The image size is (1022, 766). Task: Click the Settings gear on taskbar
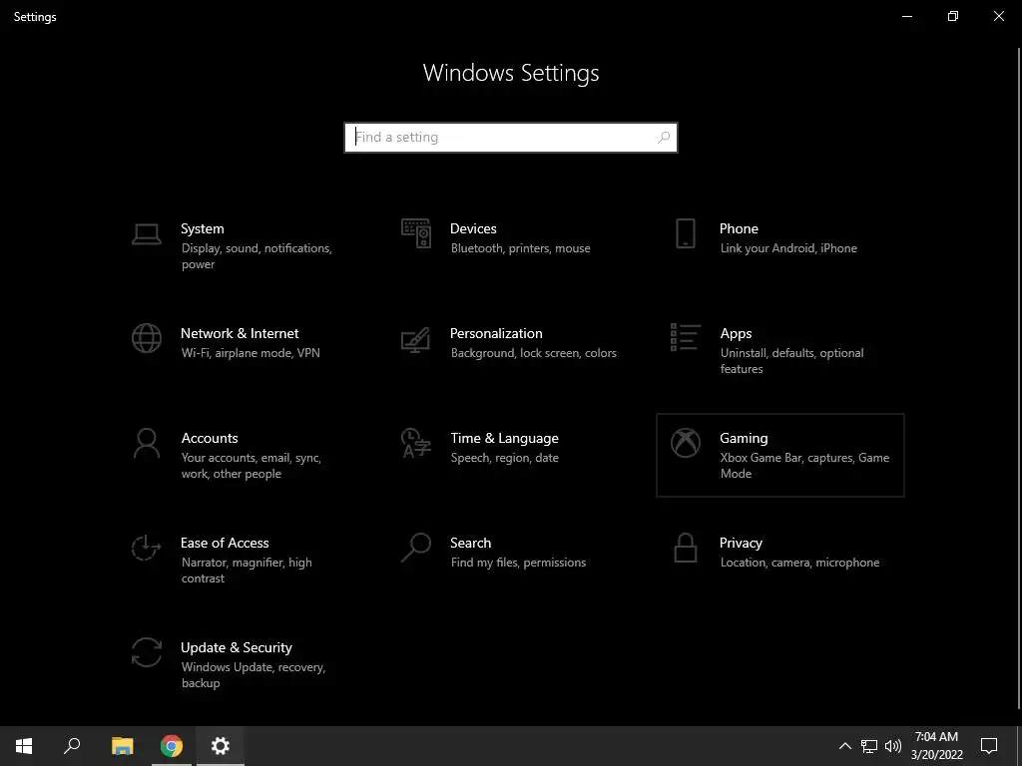(221, 746)
